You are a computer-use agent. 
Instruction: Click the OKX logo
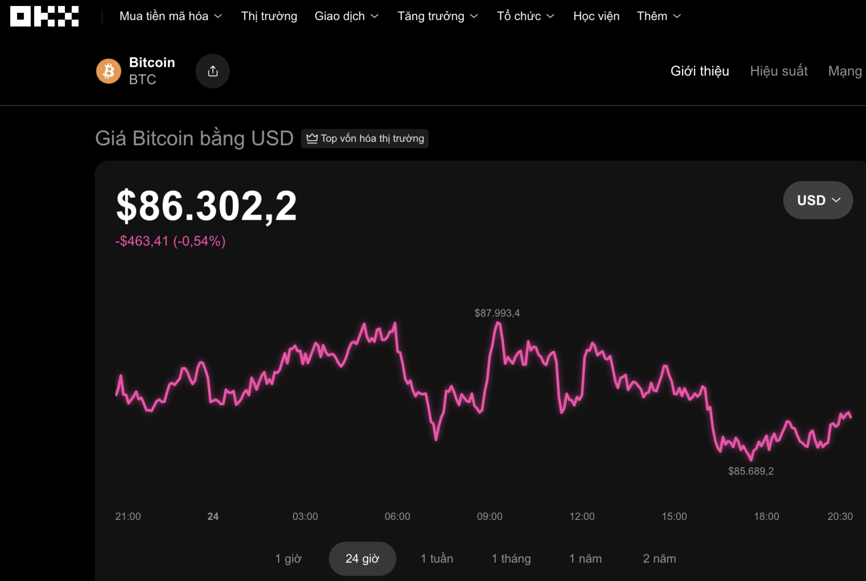pos(44,16)
